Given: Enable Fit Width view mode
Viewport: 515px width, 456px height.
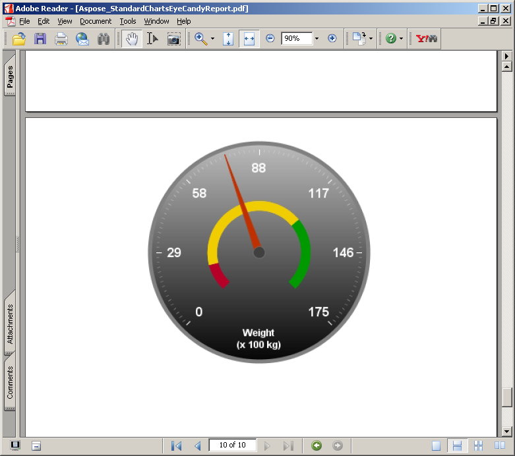Looking at the screenshot, I should tap(249, 39).
